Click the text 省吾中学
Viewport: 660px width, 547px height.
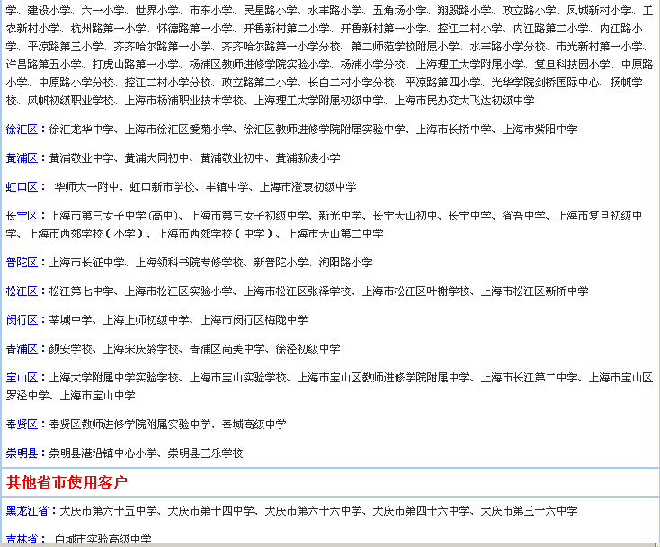click(524, 216)
